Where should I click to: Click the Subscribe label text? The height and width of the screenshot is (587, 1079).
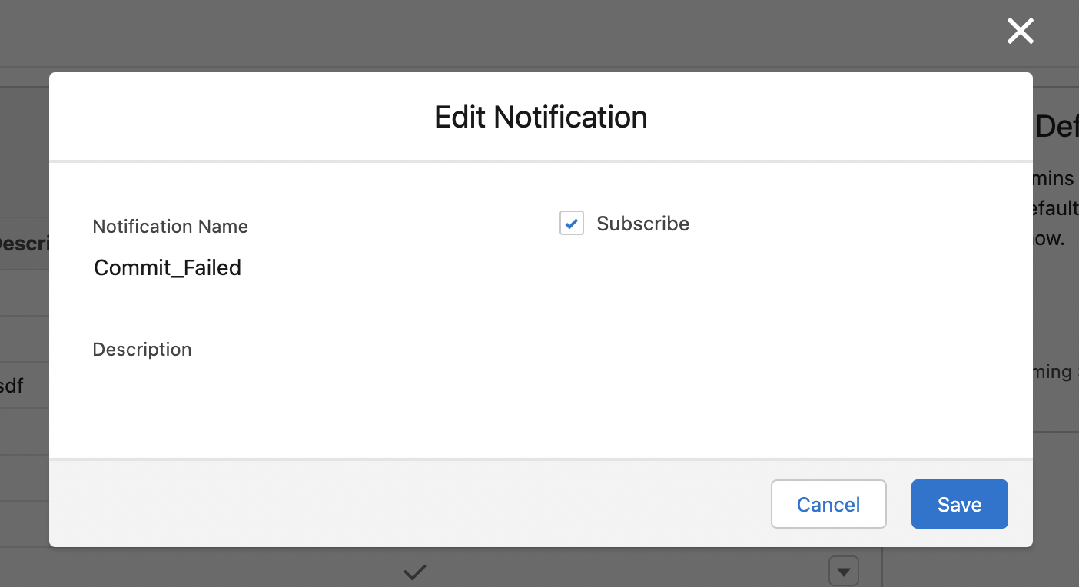click(x=642, y=224)
